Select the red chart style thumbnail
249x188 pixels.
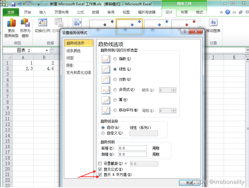[184, 24]
